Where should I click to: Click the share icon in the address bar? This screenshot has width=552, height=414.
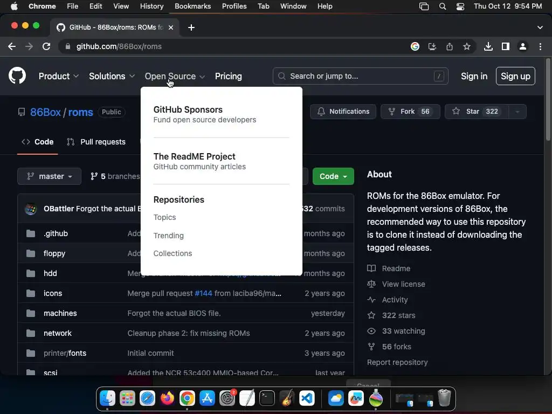point(450,46)
